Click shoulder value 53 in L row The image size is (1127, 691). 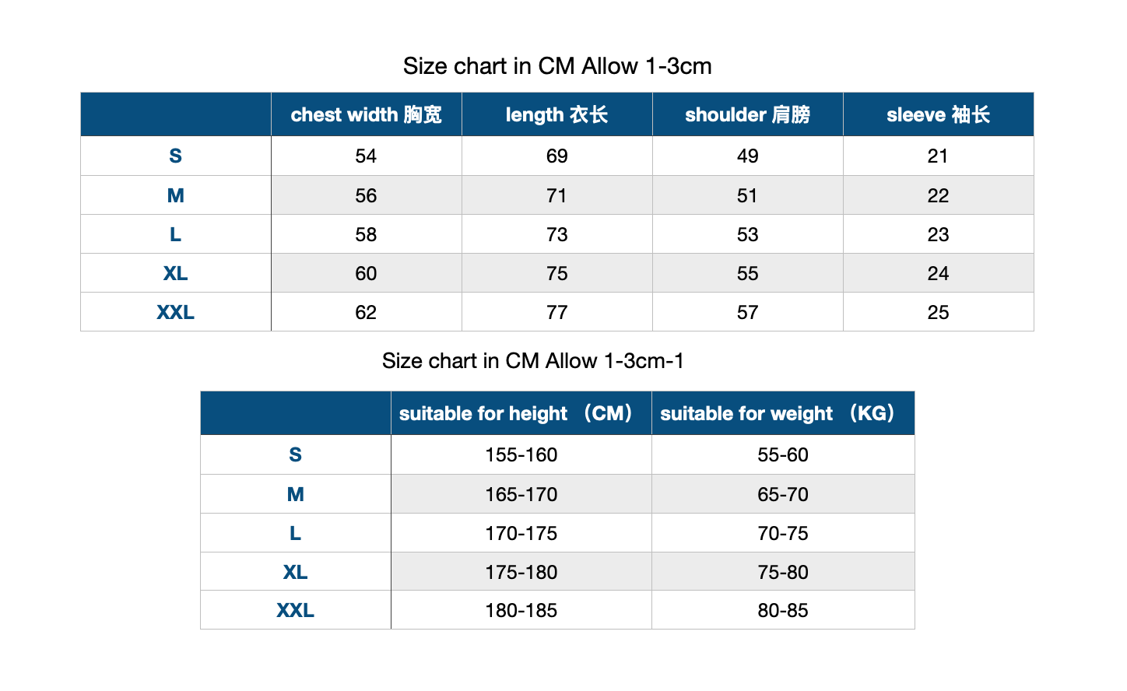pos(748,234)
